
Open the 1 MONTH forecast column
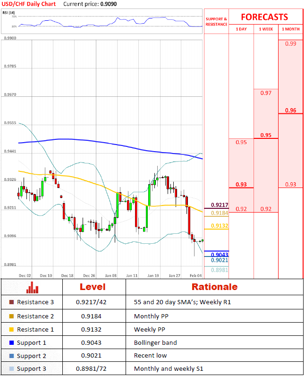coord(290,29)
